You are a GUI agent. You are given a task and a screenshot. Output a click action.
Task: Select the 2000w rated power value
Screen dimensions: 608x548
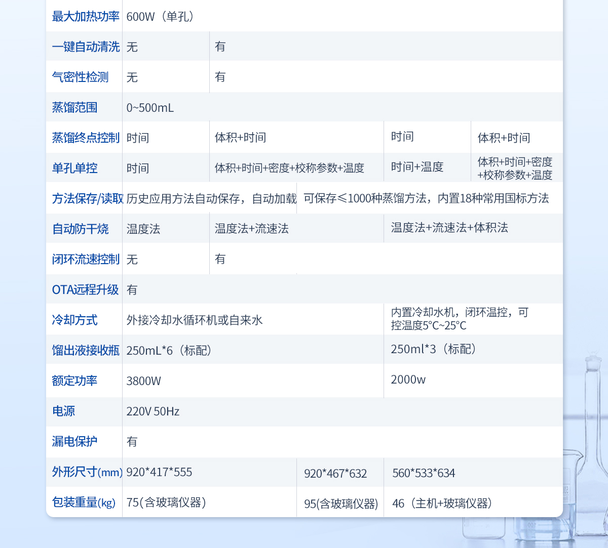pos(408,380)
